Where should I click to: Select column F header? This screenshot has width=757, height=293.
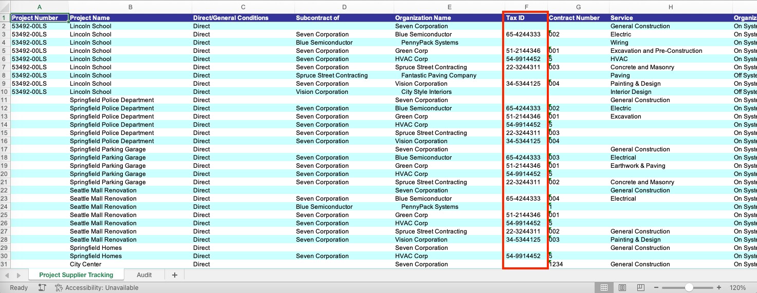[526, 7]
